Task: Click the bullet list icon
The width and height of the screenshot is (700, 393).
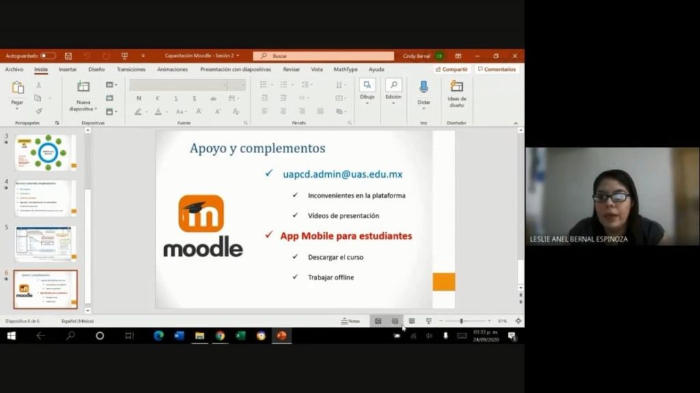Action: [x=264, y=85]
